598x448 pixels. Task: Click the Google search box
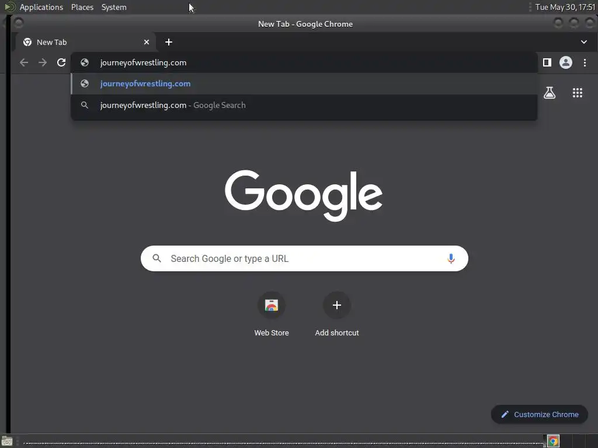click(x=304, y=258)
